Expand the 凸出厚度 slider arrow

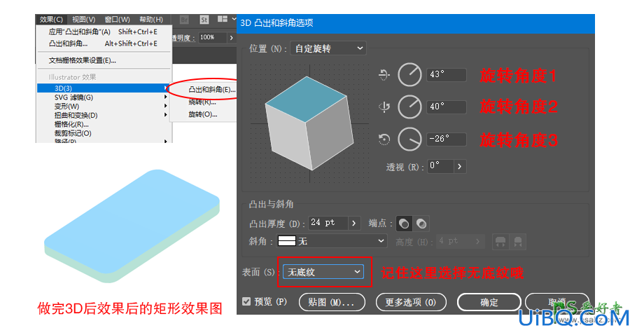(x=354, y=223)
